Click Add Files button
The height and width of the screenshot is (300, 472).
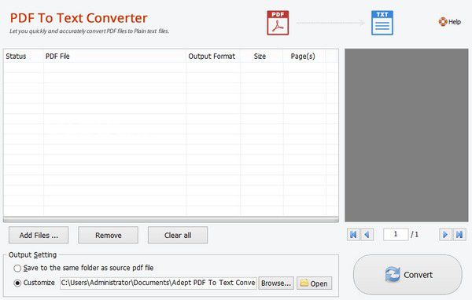(x=39, y=235)
